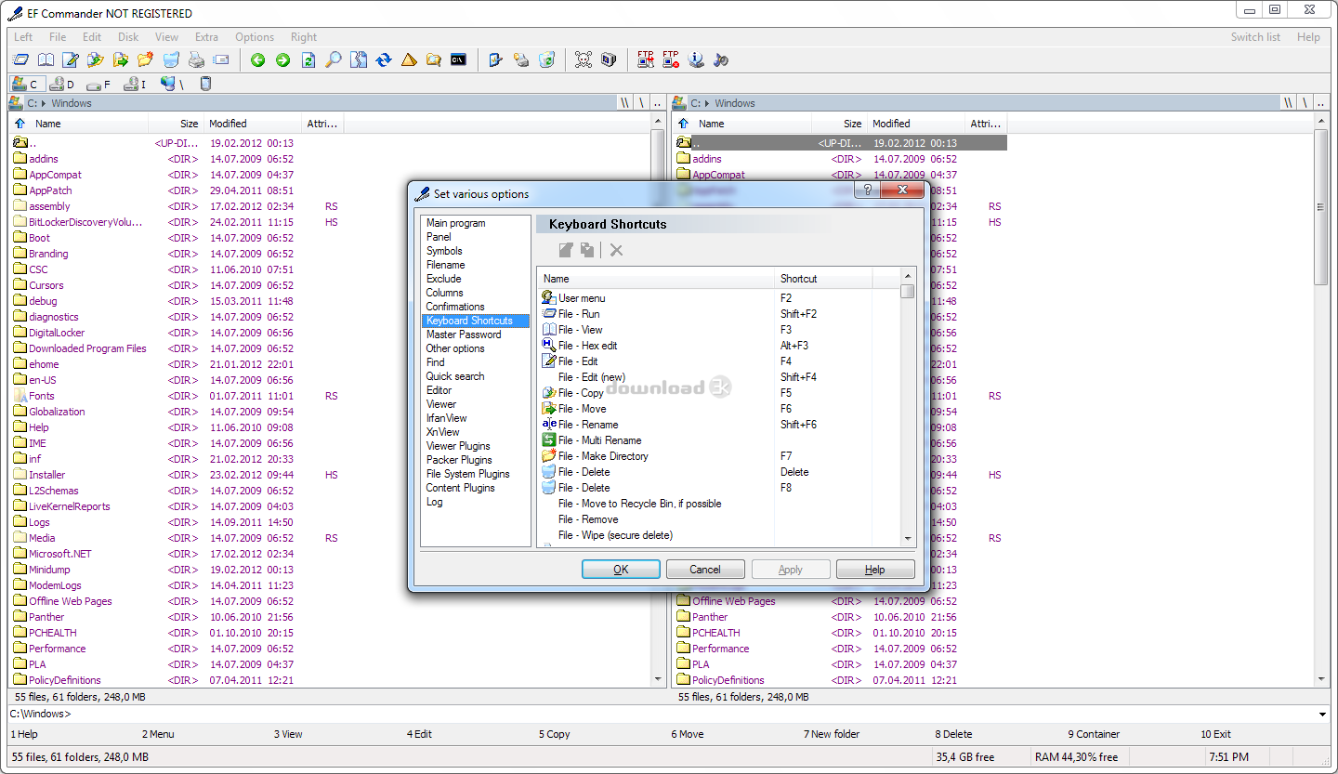Click the command prompt toolbar icon
The image size is (1338, 774).
coord(458,59)
